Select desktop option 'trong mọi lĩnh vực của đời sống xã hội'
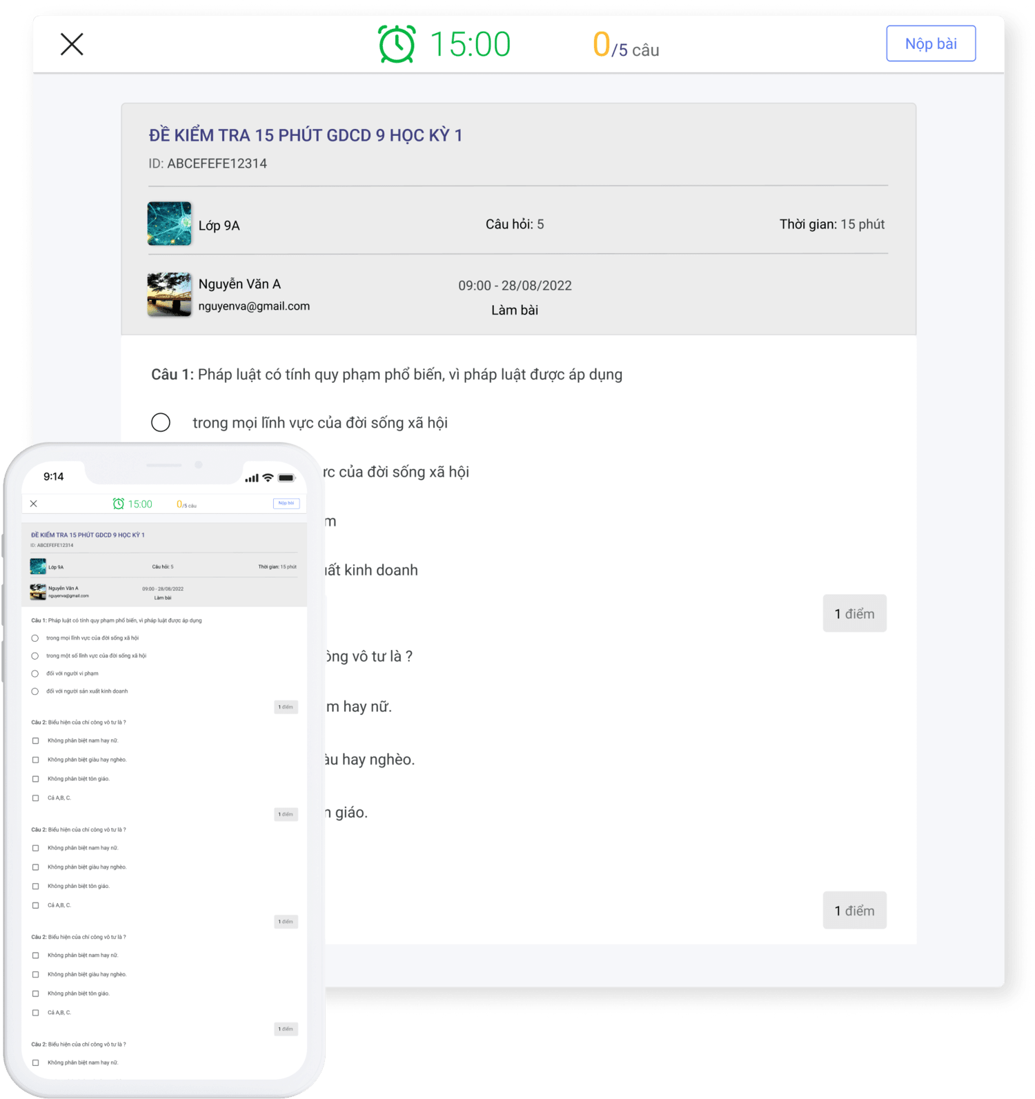This screenshot has width=1035, height=1099. coord(161,422)
